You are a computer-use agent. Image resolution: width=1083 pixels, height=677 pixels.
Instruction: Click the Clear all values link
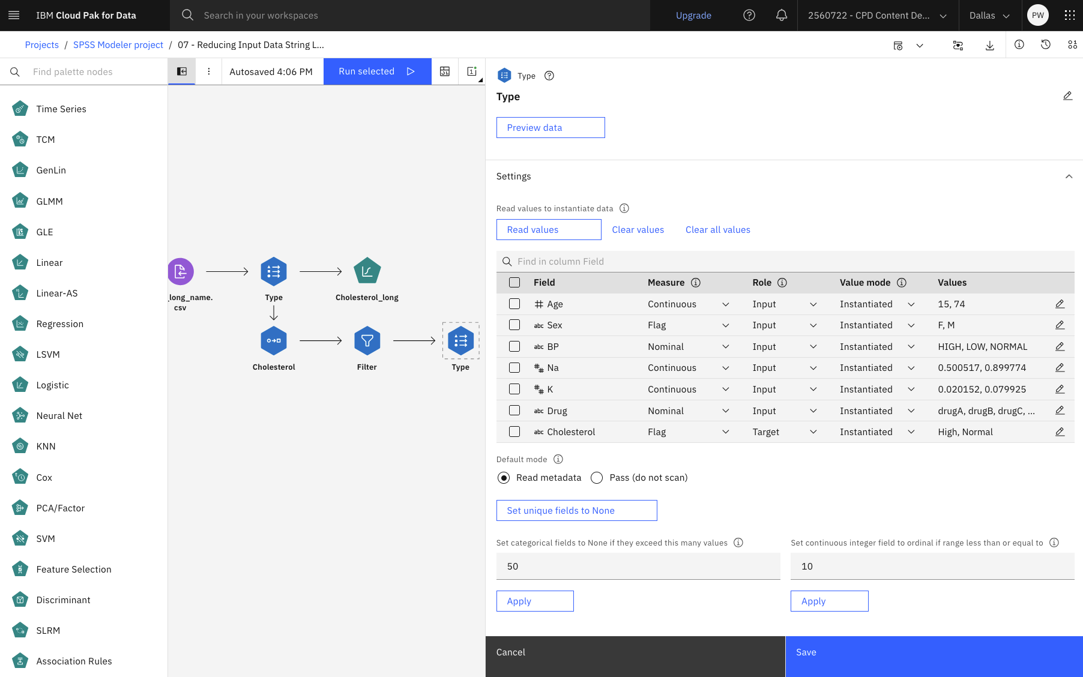click(x=718, y=230)
